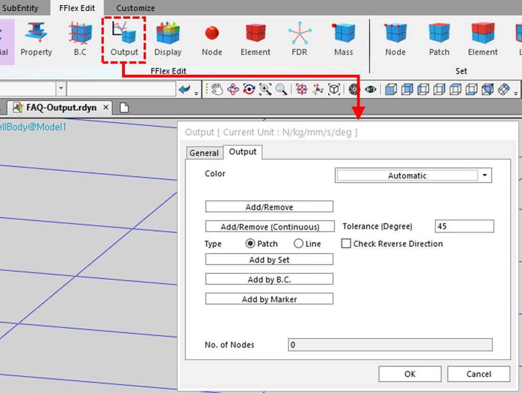
Task: Select the Node tool in FFlex Edit group
Action: [211, 38]
